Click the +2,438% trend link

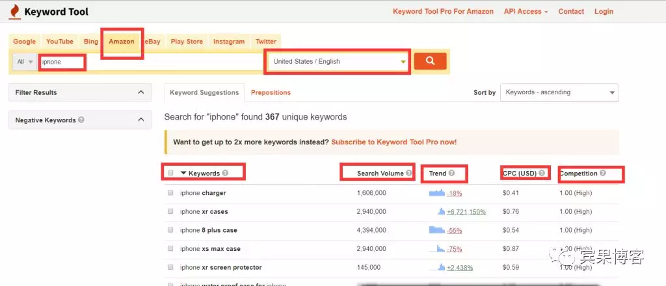click(460, 268)
